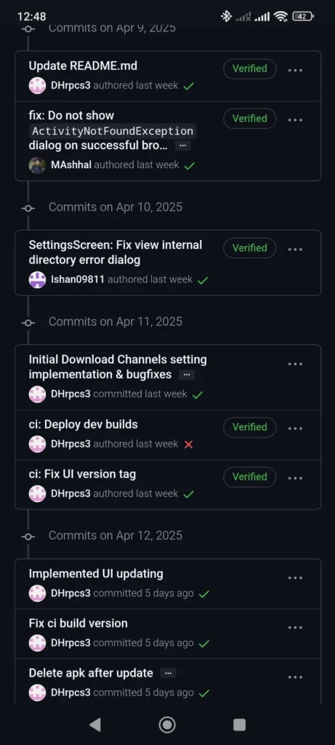Click Verified badge on ci: Deploy dev builds

[249, 427]
